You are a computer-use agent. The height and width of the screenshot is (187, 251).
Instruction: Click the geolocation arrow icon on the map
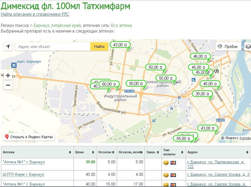[8, 46]
